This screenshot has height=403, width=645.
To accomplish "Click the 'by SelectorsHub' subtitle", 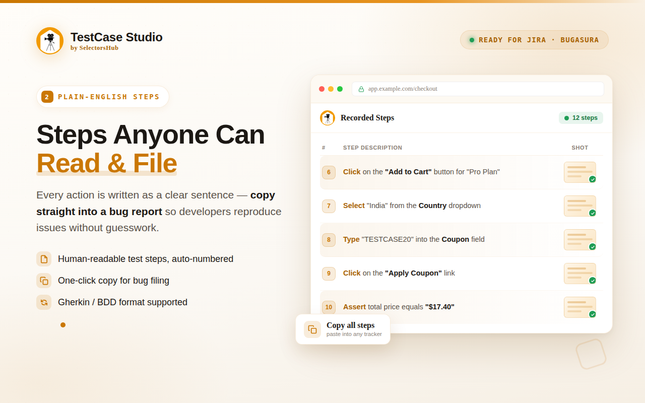I will 94,48.
